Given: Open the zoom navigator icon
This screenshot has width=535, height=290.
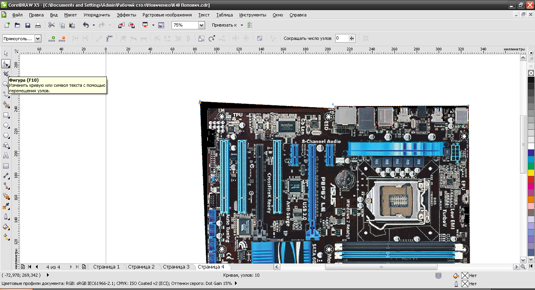Looking at the screenshot, I should pyautogui.click(x=523, y=267).
